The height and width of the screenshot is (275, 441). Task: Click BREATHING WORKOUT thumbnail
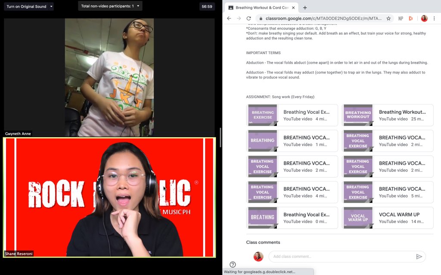tap(358, 115)
